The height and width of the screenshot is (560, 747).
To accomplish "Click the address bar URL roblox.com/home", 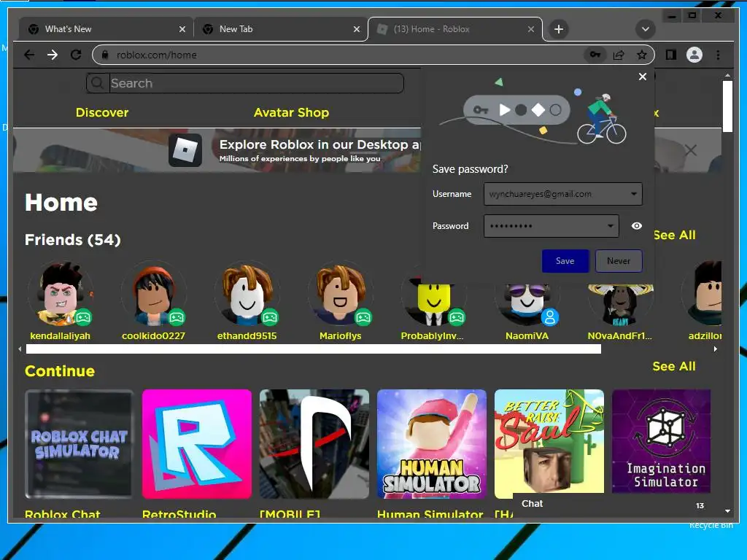I will tap(156, 55).
